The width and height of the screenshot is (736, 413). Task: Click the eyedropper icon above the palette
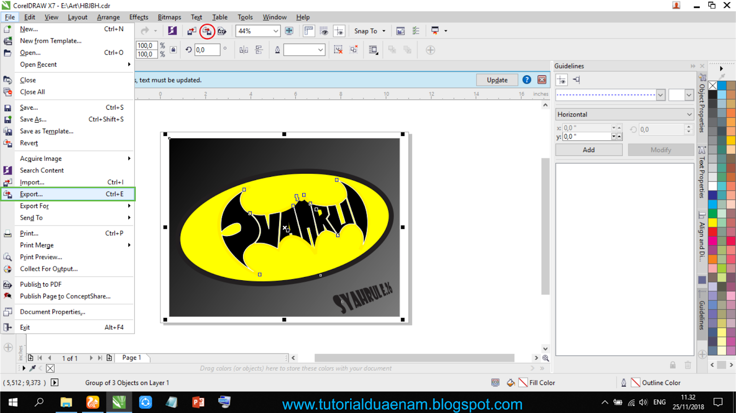[x=722, y=77]
